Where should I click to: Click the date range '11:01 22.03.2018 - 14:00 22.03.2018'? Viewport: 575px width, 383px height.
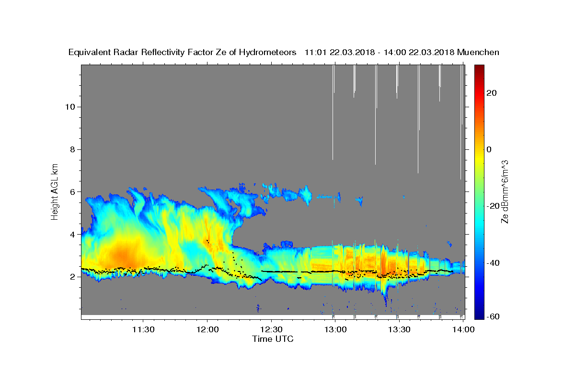pos(379,53)
